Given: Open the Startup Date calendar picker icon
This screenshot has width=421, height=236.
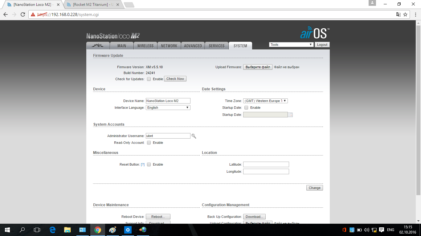Looking at the screenshot, I should [290, 115].
